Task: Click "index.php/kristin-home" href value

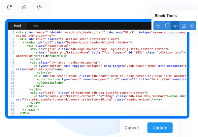Action: click(69, 52)
